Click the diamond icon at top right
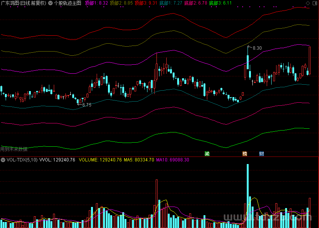The width and height of the screenshot is (319, 228). click(308, 3)
